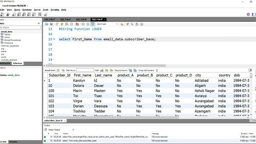
Task: Close the subscriber_base result tab
Action: click(65, 121)
